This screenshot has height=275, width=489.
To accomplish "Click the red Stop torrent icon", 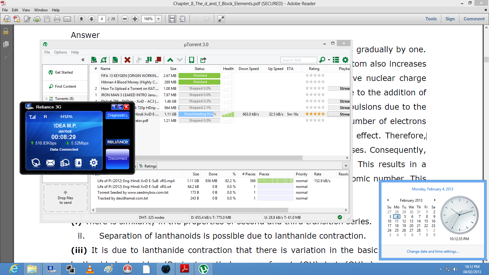I will 158,60.
